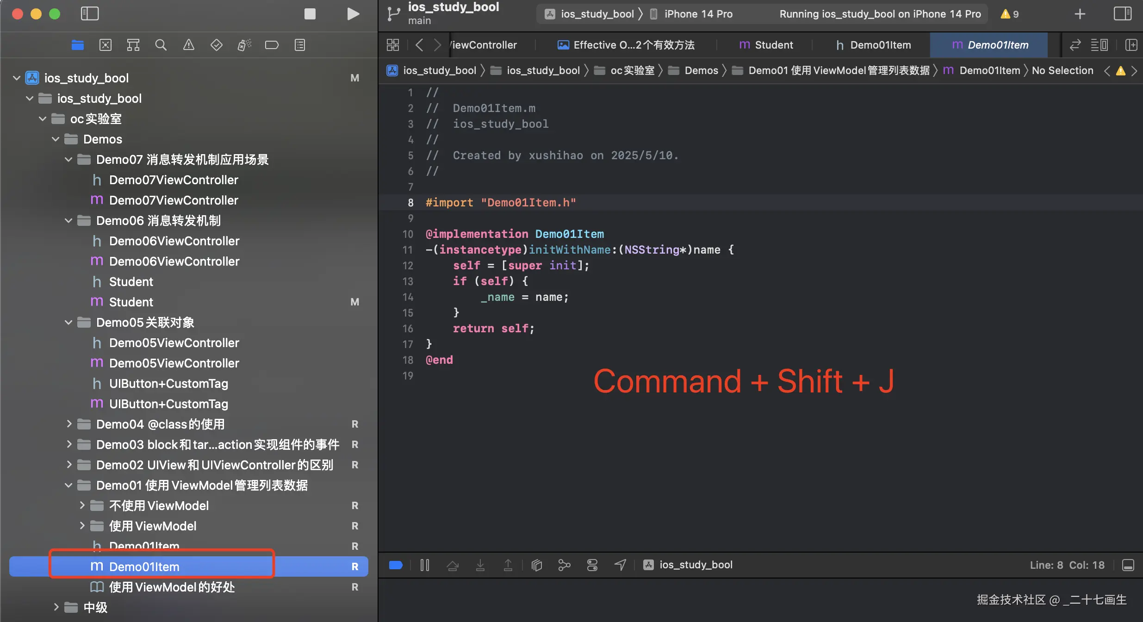Select Demo06ViewController implementation file in navigator
The width and height of the screenshot is (1143, 622).
coord(174,261)
